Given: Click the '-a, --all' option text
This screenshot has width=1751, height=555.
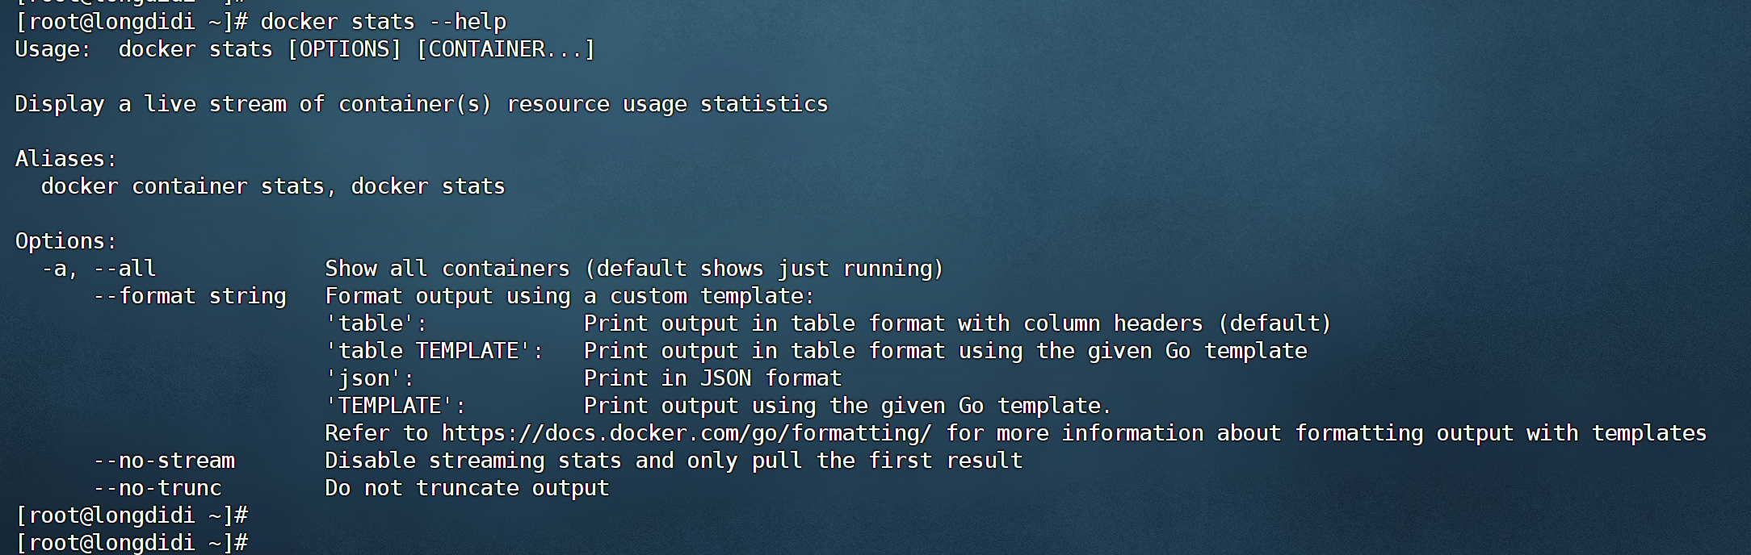Looking at the screenshot, I should [99, 269].
